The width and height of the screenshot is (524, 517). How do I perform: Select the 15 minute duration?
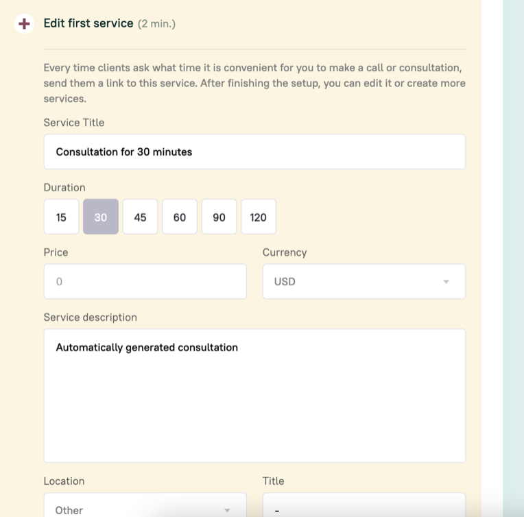(x=61, y=217)
